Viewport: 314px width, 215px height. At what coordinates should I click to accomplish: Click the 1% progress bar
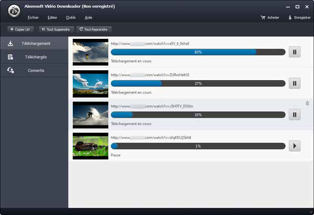click(198, 146)
